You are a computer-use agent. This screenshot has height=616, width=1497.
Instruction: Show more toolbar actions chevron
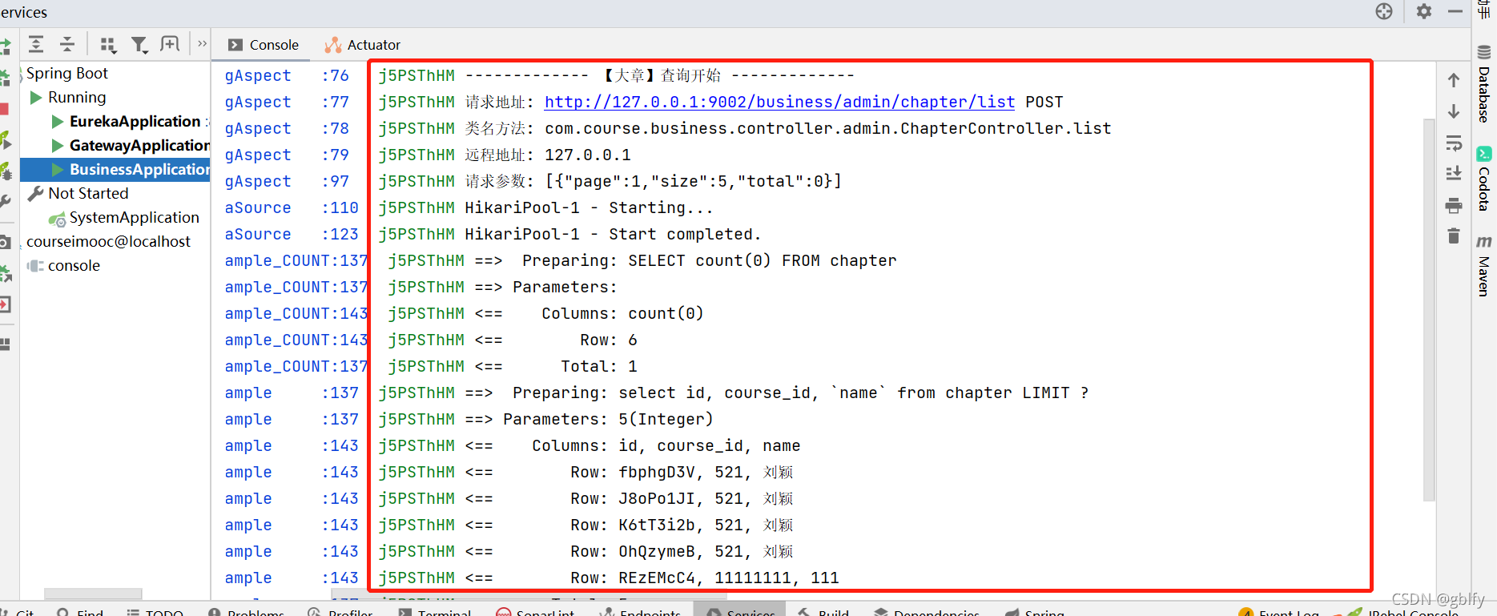click(x=202, y=44)
